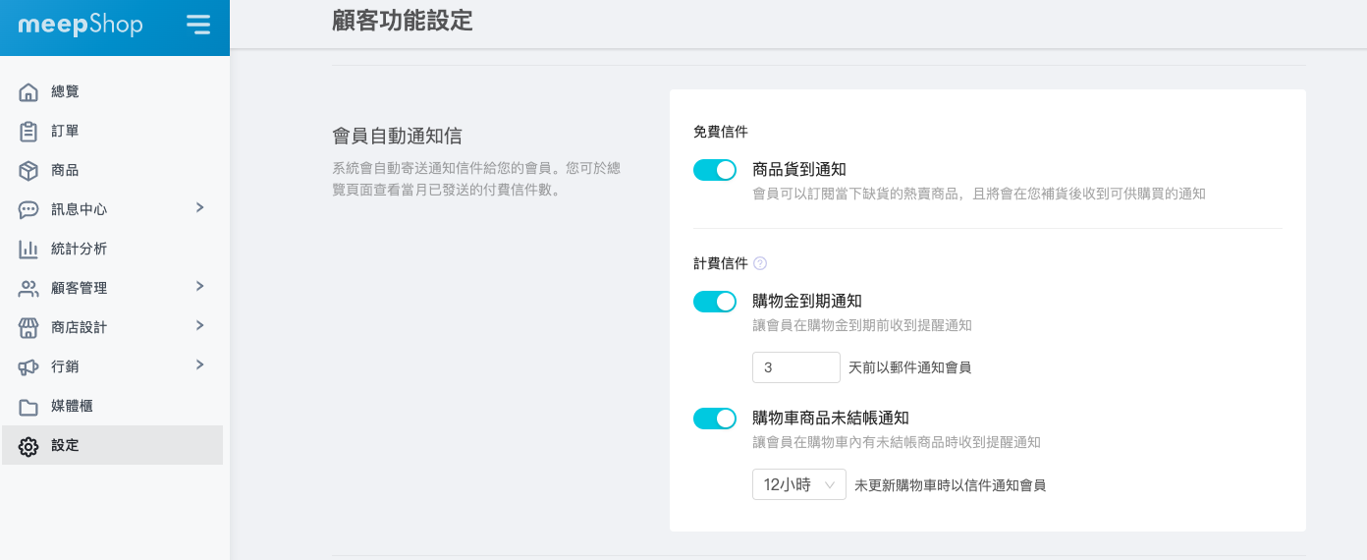The image size is (1367, 560).
Task: Select 商店設計 in the sidebar
Action: point(79,327)
